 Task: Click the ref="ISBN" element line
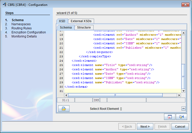pyautogui.click(x=137, y=43)
